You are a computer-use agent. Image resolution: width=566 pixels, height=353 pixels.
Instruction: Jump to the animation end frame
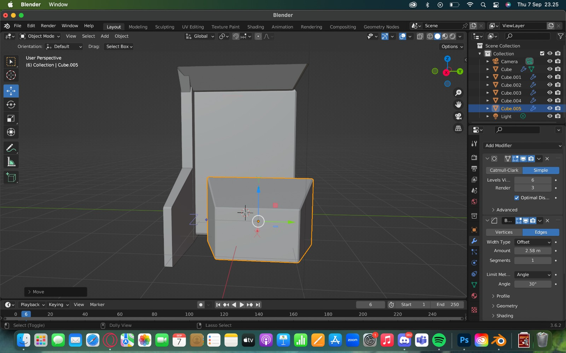tap(258, 305)
